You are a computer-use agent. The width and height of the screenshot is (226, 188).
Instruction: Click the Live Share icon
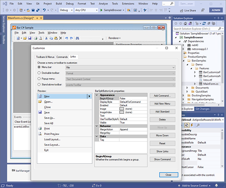(x=182, y=11)
